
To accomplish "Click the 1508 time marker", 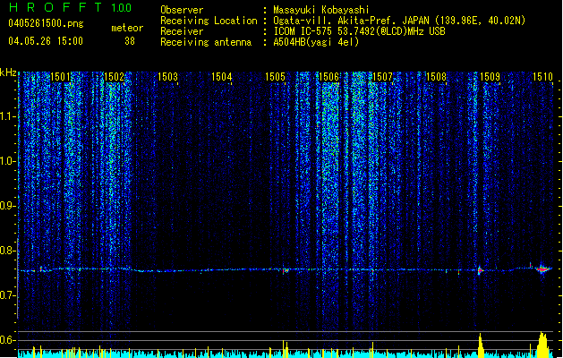I will click(436, 77).
